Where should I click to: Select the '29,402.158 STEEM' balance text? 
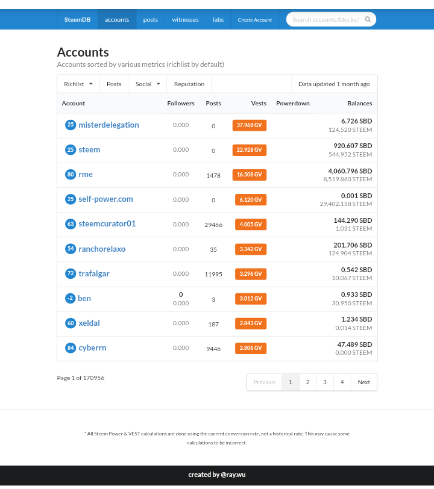[x=346, y=204]
